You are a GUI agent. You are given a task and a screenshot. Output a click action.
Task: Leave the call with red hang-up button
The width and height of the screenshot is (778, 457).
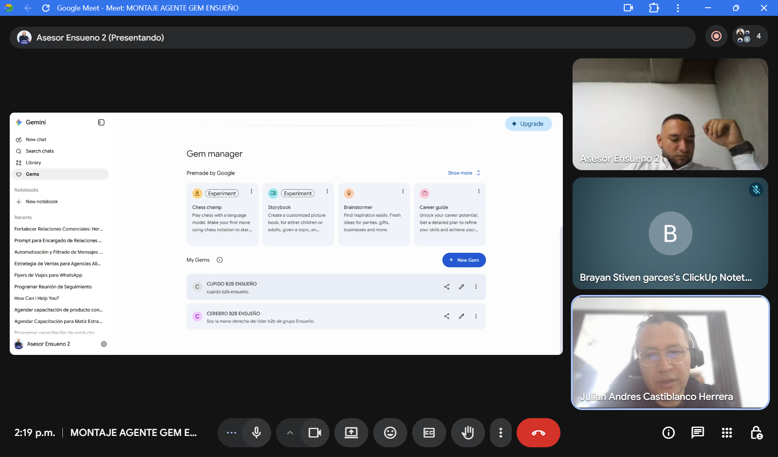pos(539,433)
